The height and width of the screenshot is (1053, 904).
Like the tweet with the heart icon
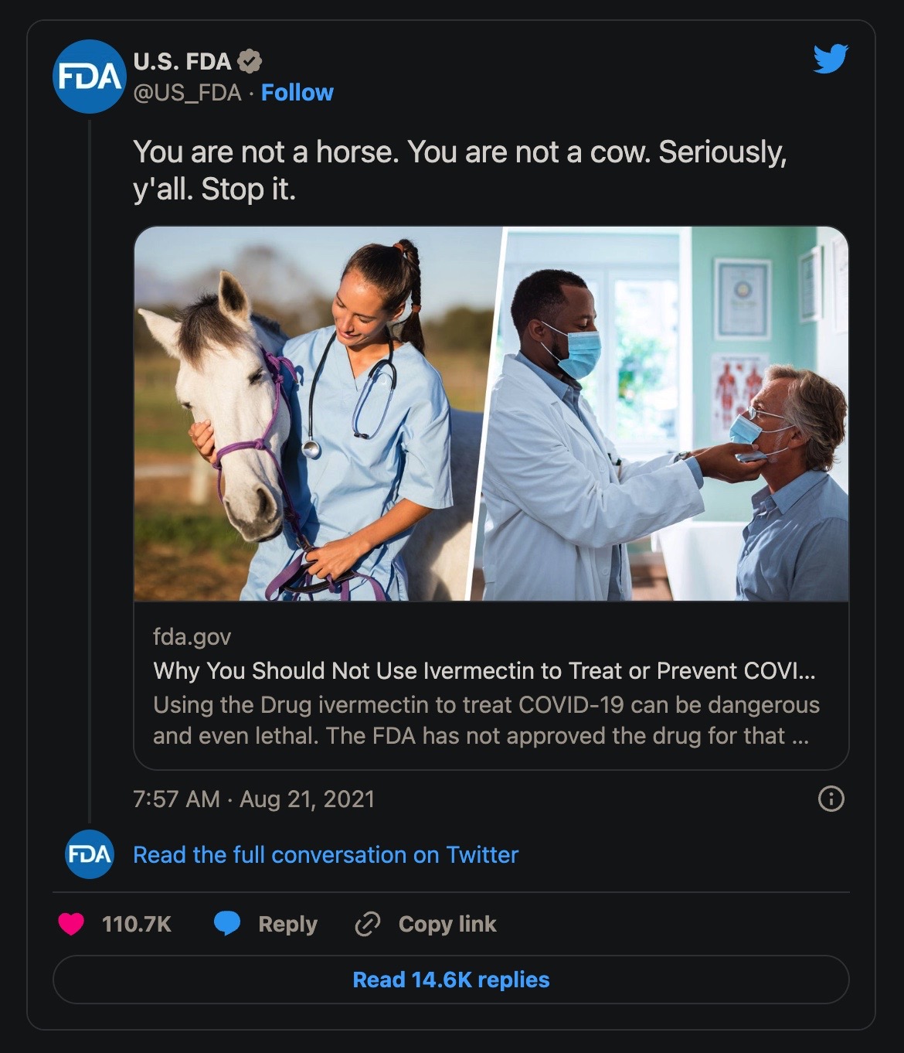coord(71,924)
